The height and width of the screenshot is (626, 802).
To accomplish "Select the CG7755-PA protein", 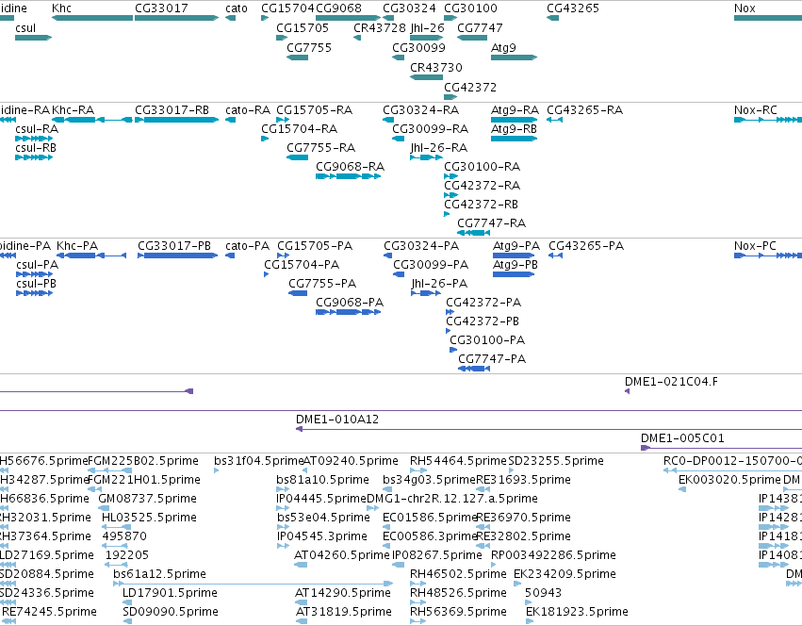I will tap(298, 293).
